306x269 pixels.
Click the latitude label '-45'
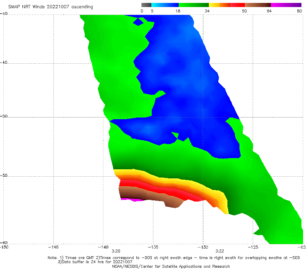4,62
